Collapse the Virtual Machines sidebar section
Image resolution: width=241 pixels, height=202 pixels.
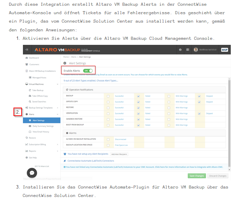tap(58, 84)
